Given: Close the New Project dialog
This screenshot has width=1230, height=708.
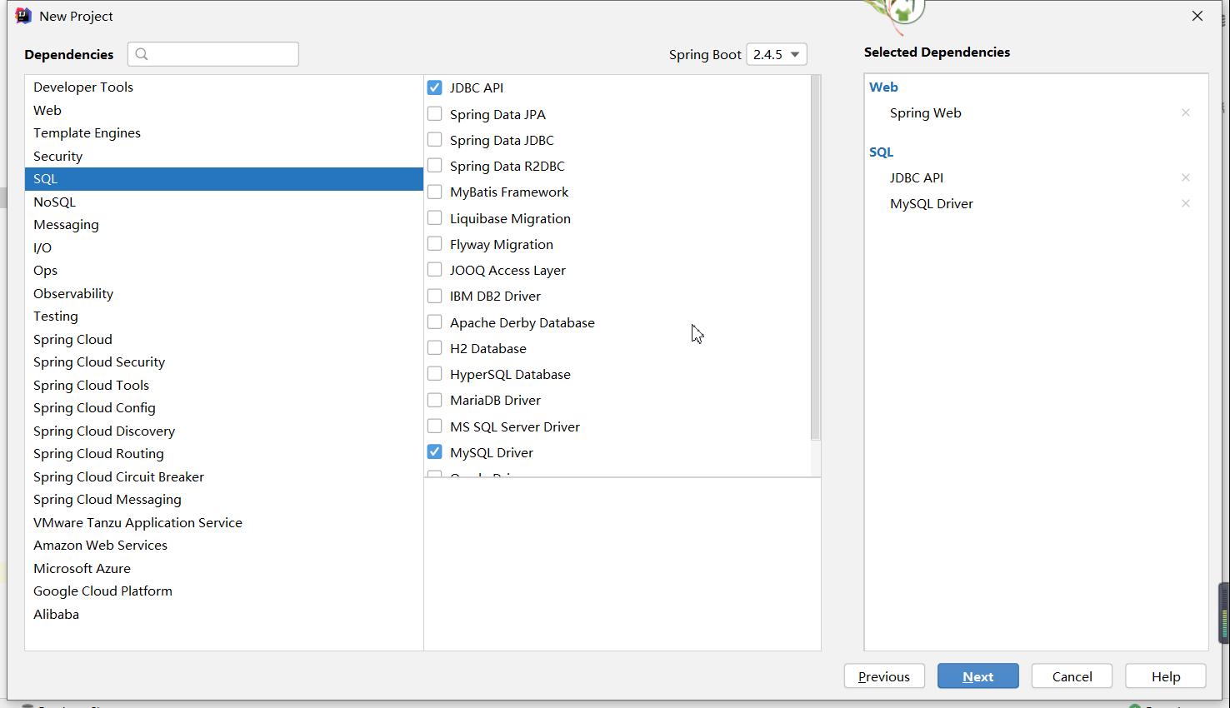Looking at the screenshot, I should click(x=1197, y=16).
